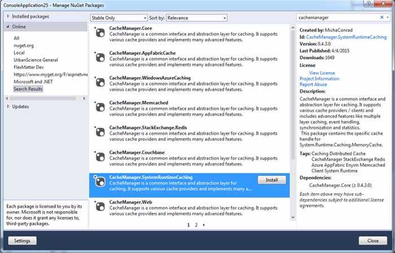The height and width of the screenshot is (253, 395).
Task: Select the myget.org aspnetvnext source
Action: pos(51,74)
